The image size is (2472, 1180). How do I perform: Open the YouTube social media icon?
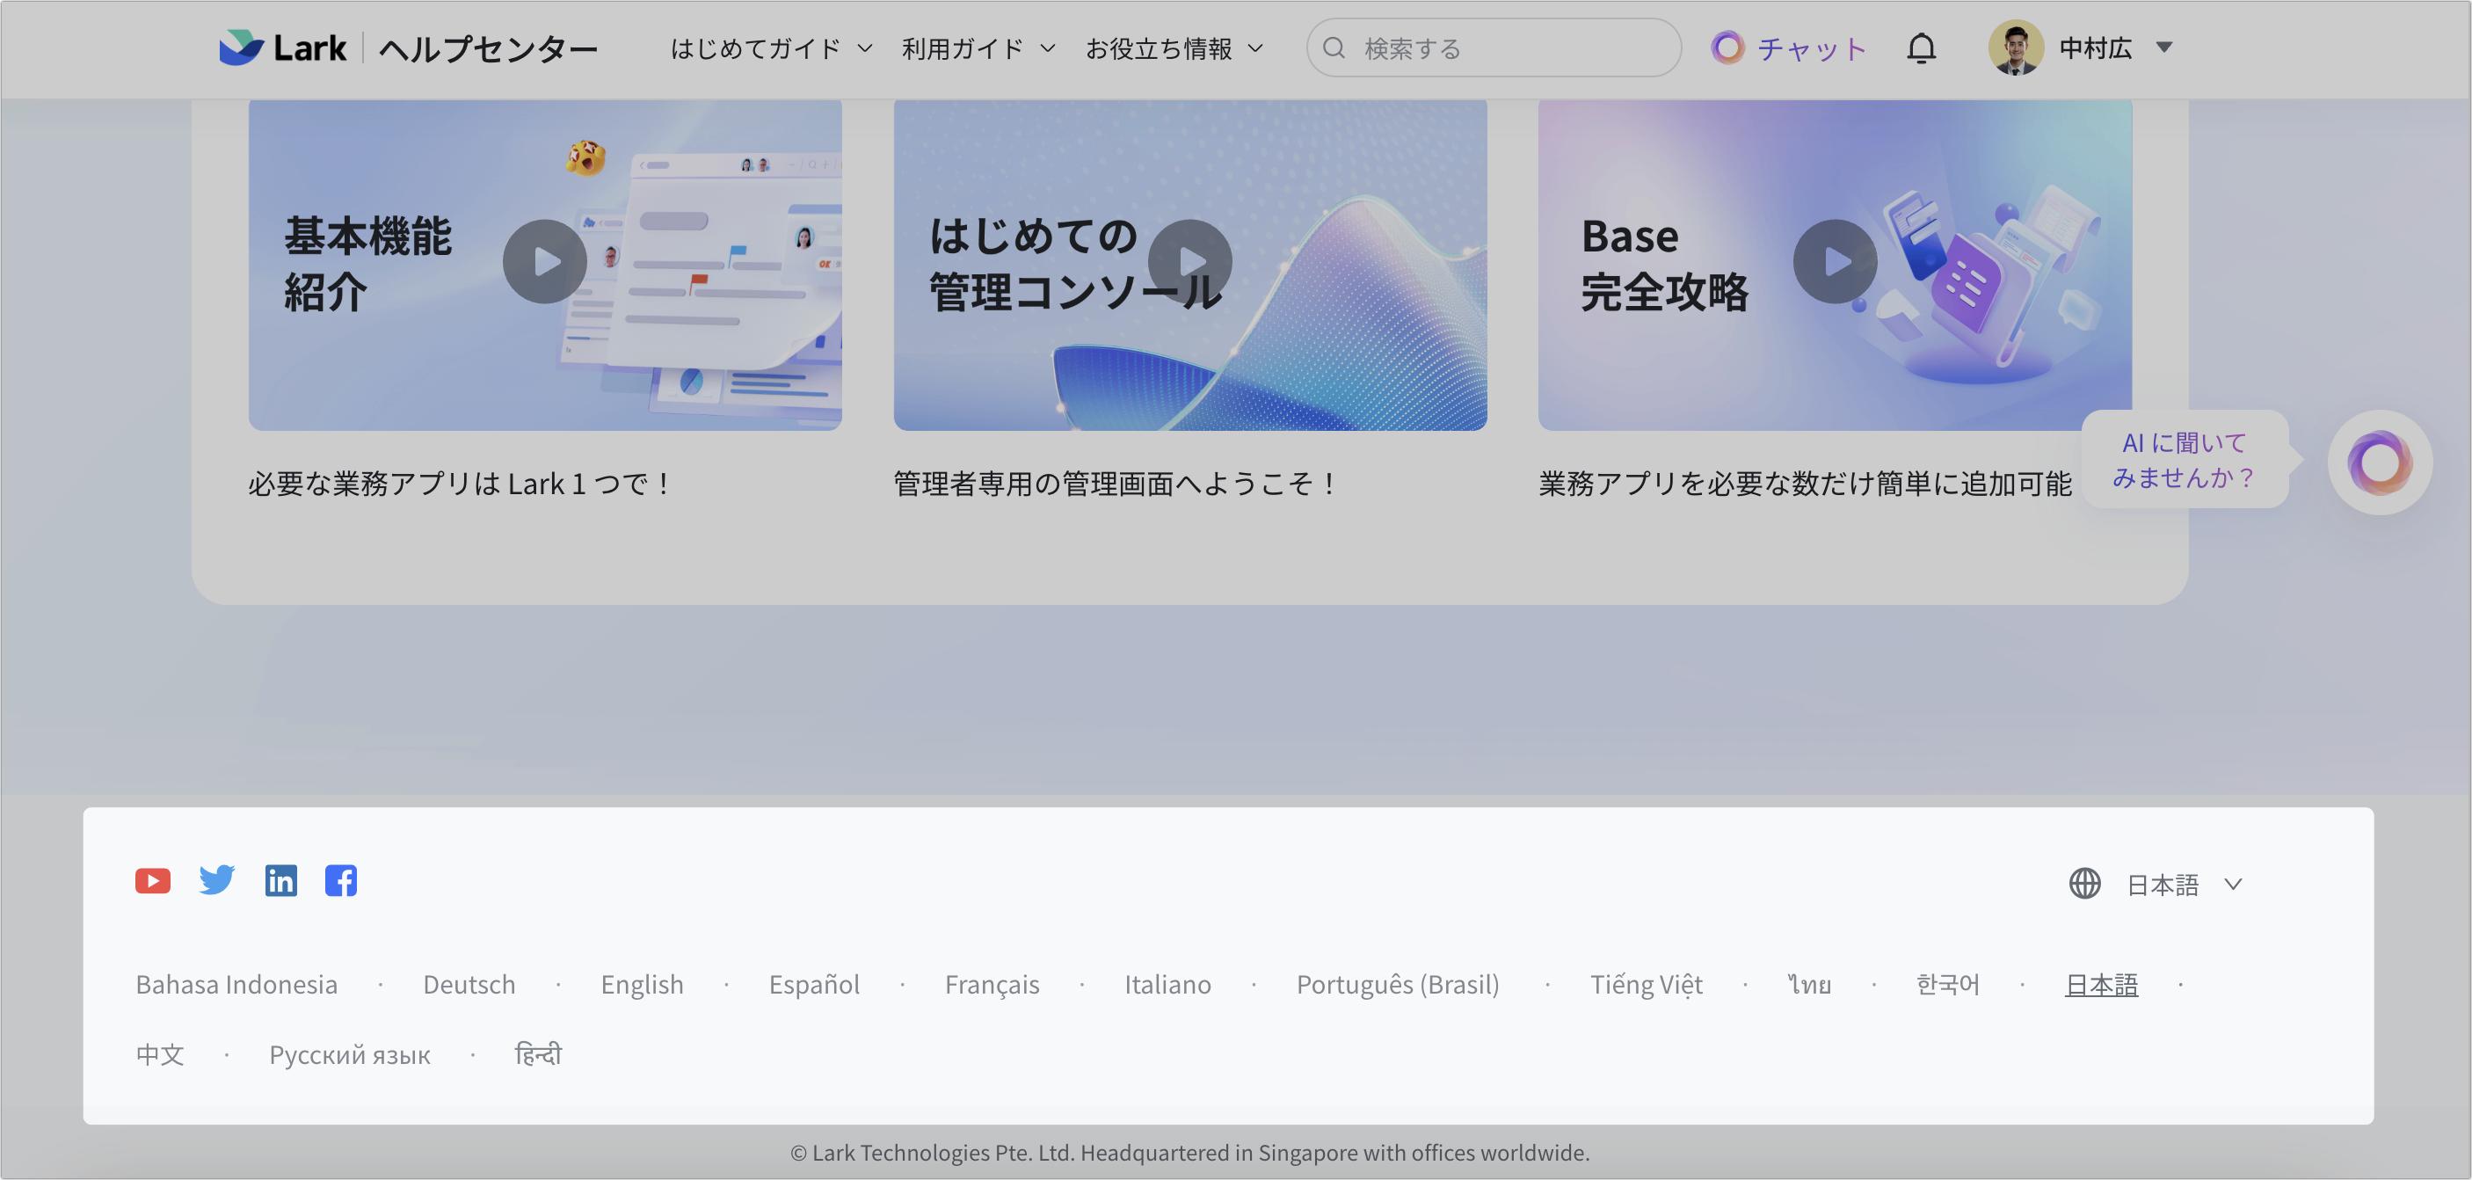[x=151, y=879]
